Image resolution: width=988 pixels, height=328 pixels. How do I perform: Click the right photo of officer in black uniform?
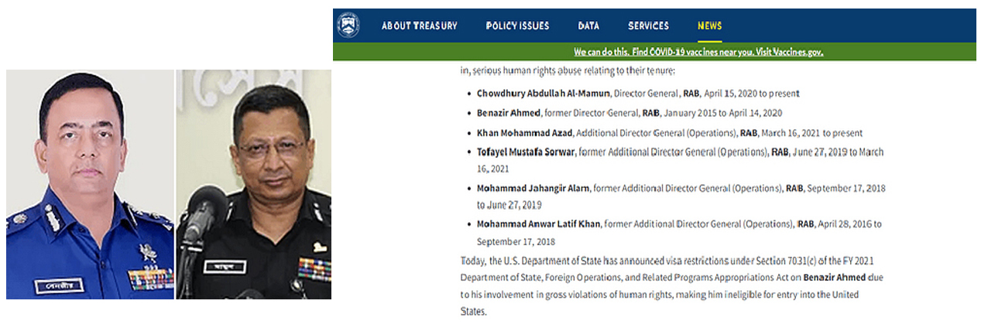[x=254, y=184]
